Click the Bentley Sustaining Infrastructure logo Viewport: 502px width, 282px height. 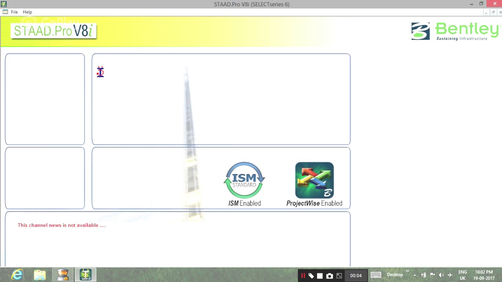(455, 31)
